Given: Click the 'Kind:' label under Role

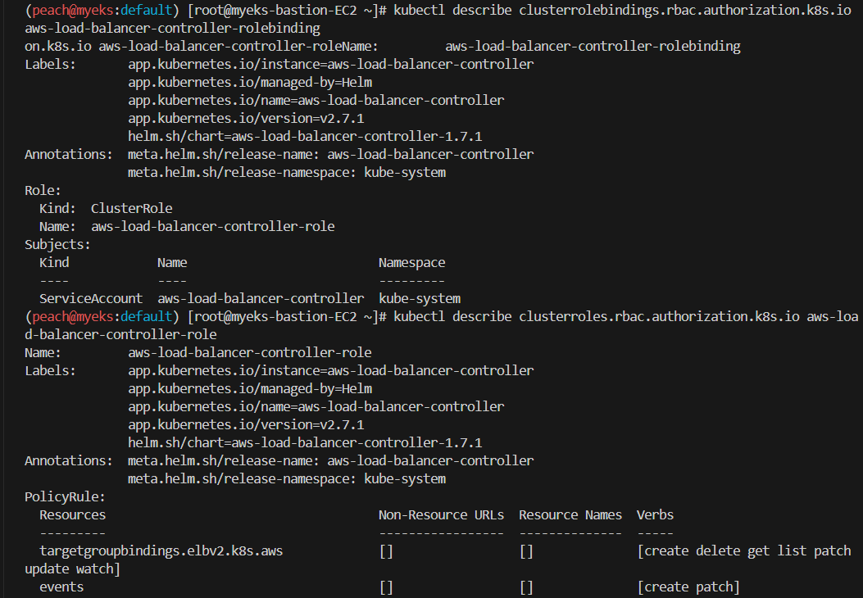Looking at the screenshot, I should click(58, 209).
